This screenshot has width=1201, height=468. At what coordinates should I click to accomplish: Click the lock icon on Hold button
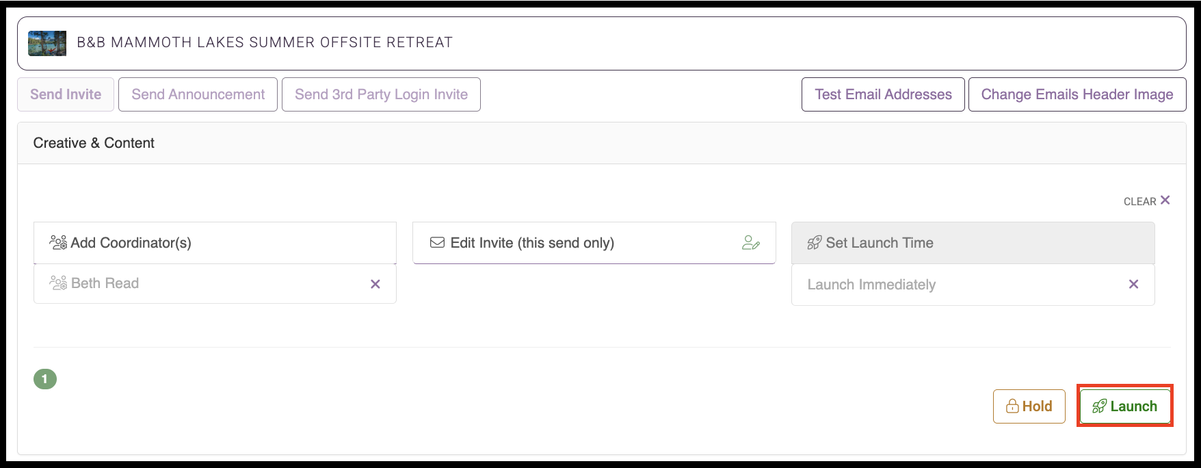1012,406
